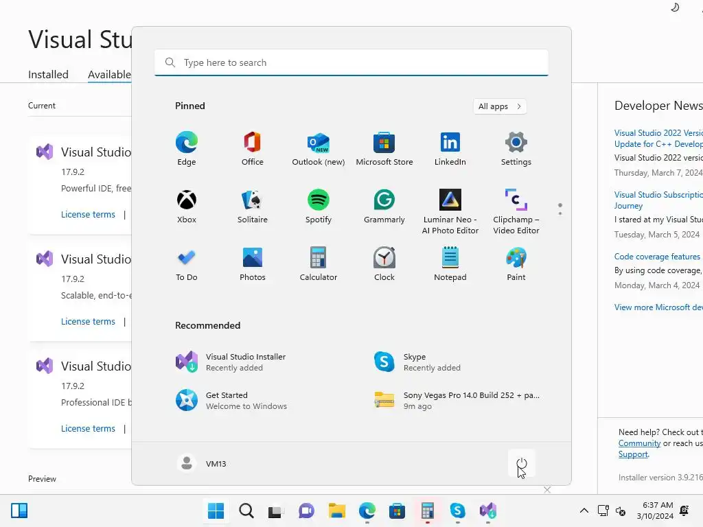703x527 pixels.
Task: Open Edge from the taskbar
Action: [x=367, y=511]
